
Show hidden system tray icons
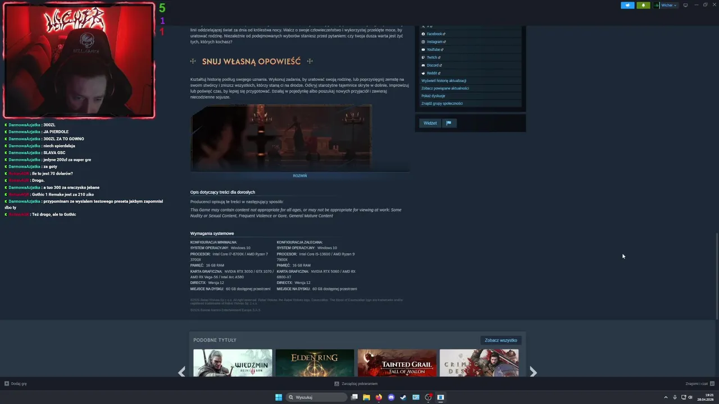pos(666,397)
